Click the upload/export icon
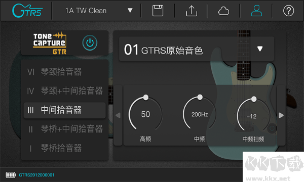Screen dimensions: 304x182 192,11
